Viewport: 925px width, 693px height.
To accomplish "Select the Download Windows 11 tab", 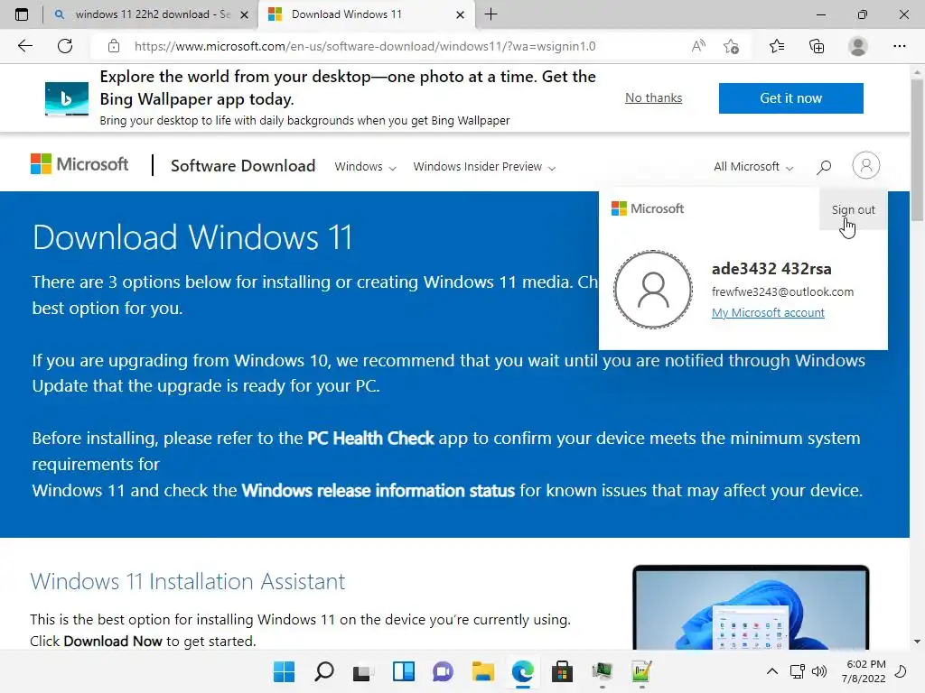I will 366,14.
